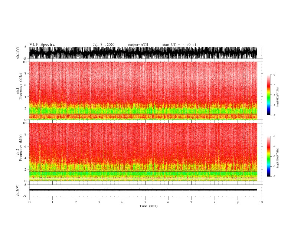Viewport: 294px width, 227px height.
Task: Click the ch.2 spectrogram panel
Action: (x=143, y=152)
